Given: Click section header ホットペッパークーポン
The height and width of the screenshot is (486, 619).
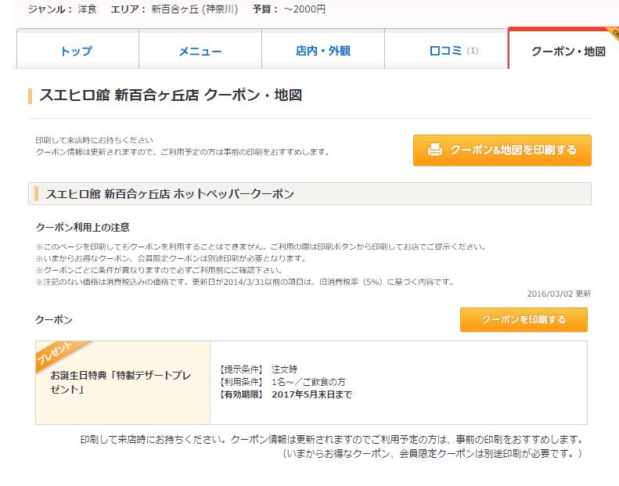Looking at the screenshot, I should click(x=310, y=194).
